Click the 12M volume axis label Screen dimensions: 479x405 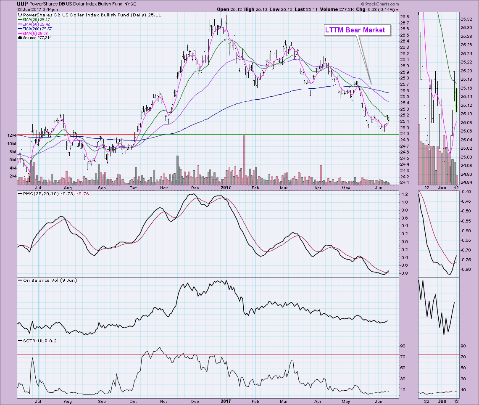pos(11,135)
